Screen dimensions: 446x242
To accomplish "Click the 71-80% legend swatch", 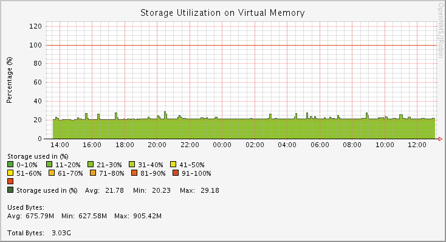I will pos(93,173).
